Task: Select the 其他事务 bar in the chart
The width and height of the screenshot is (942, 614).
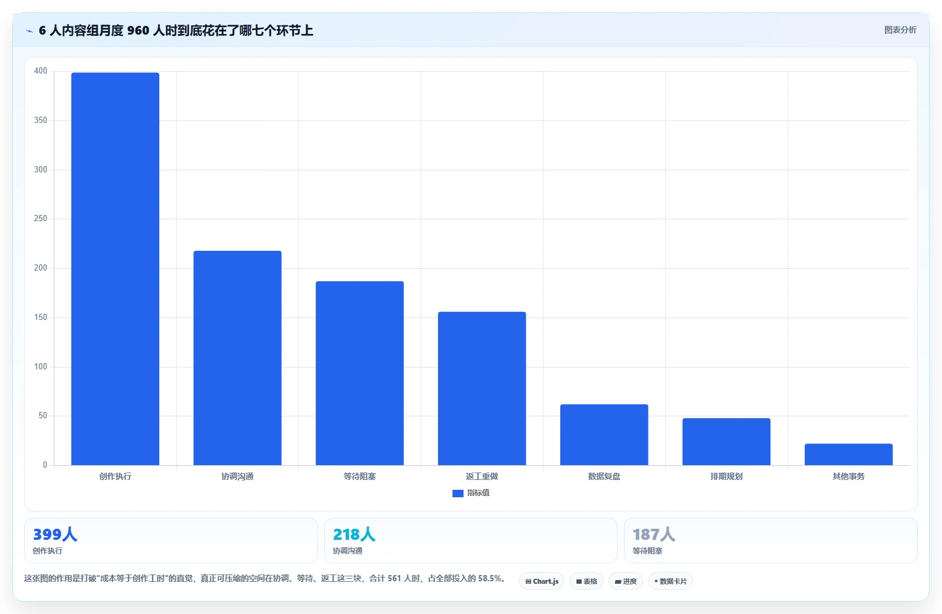Action: (x=849, y=455)
